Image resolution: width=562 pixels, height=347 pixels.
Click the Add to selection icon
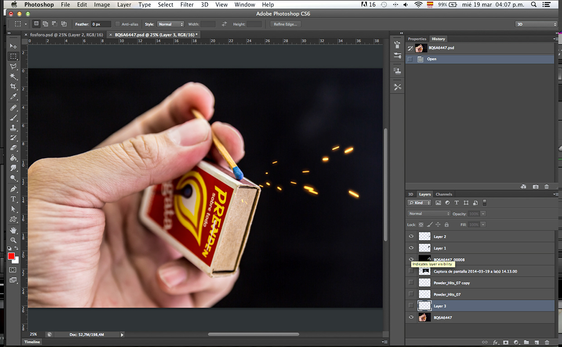[45, 24]
